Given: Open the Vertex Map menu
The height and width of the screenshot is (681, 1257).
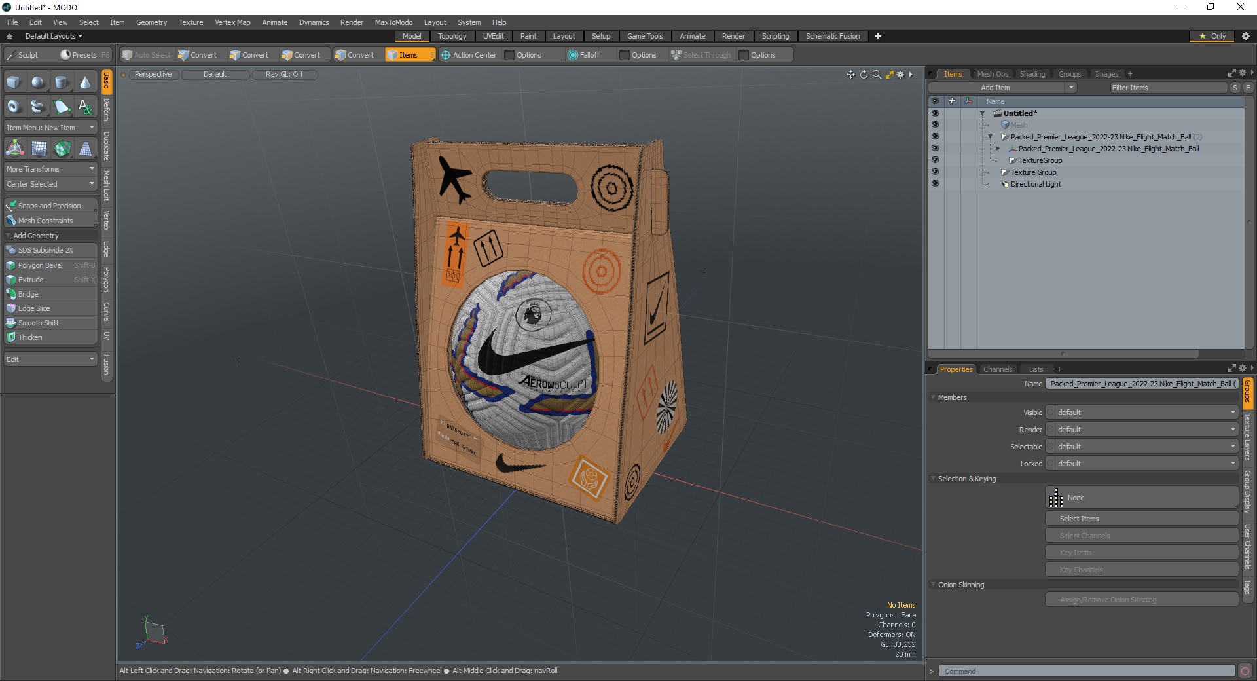Looking at the screenshot, I should [x=232, y=22].
